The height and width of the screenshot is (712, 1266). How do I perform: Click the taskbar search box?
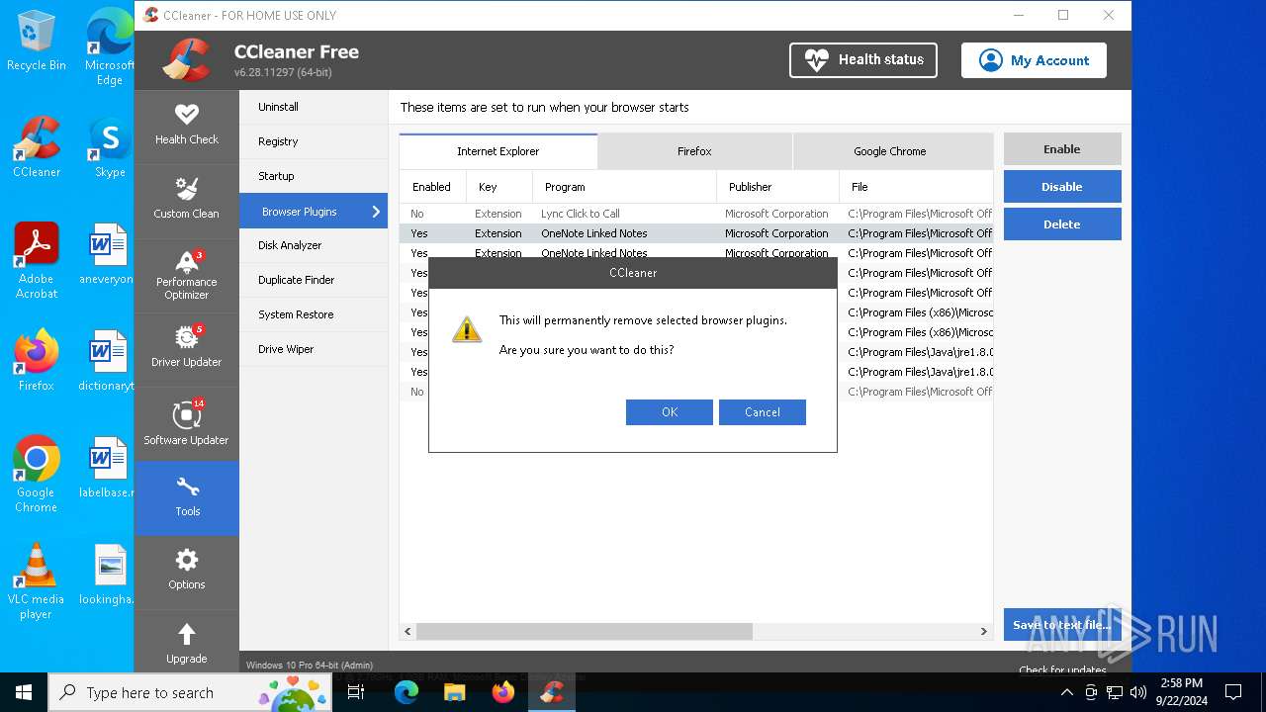click(x=191, y=692)
